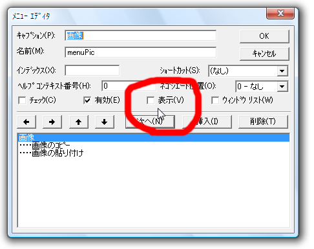Click the 名前(M) field containing menuPic
The height and width of the screenshot is (249, 314).
point(140,52)
